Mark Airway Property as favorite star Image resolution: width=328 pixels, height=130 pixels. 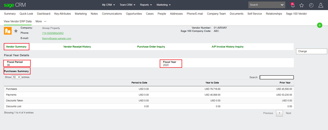tap(16, 31)
